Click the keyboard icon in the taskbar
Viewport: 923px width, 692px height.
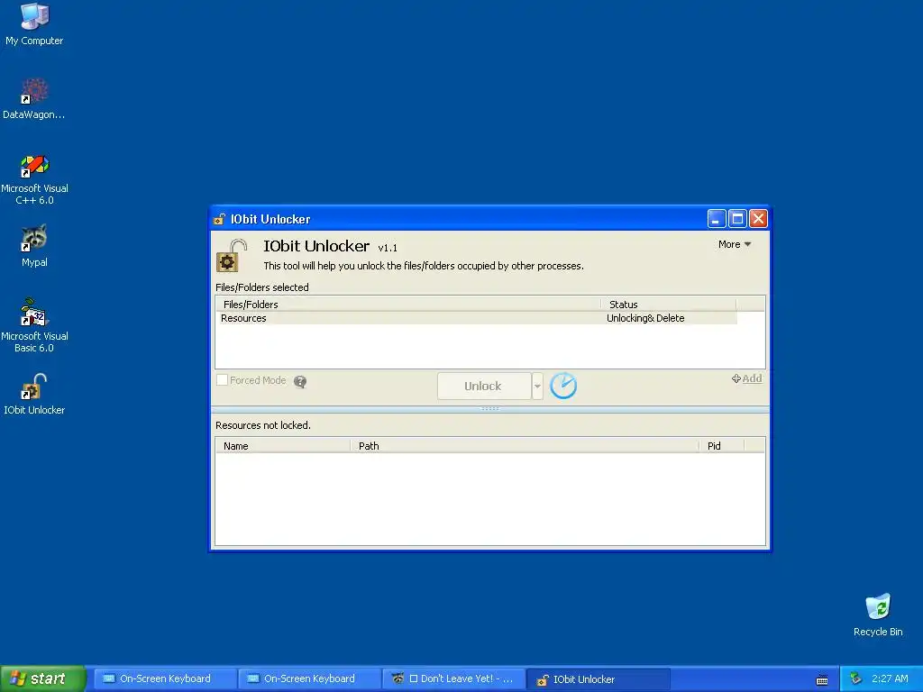[822, 679]
